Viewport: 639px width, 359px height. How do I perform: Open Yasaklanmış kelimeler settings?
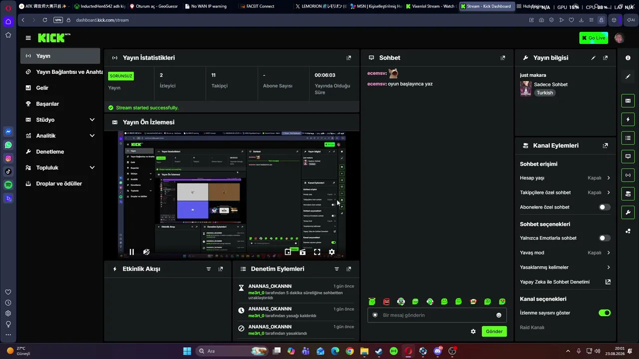tap(565, 267)
